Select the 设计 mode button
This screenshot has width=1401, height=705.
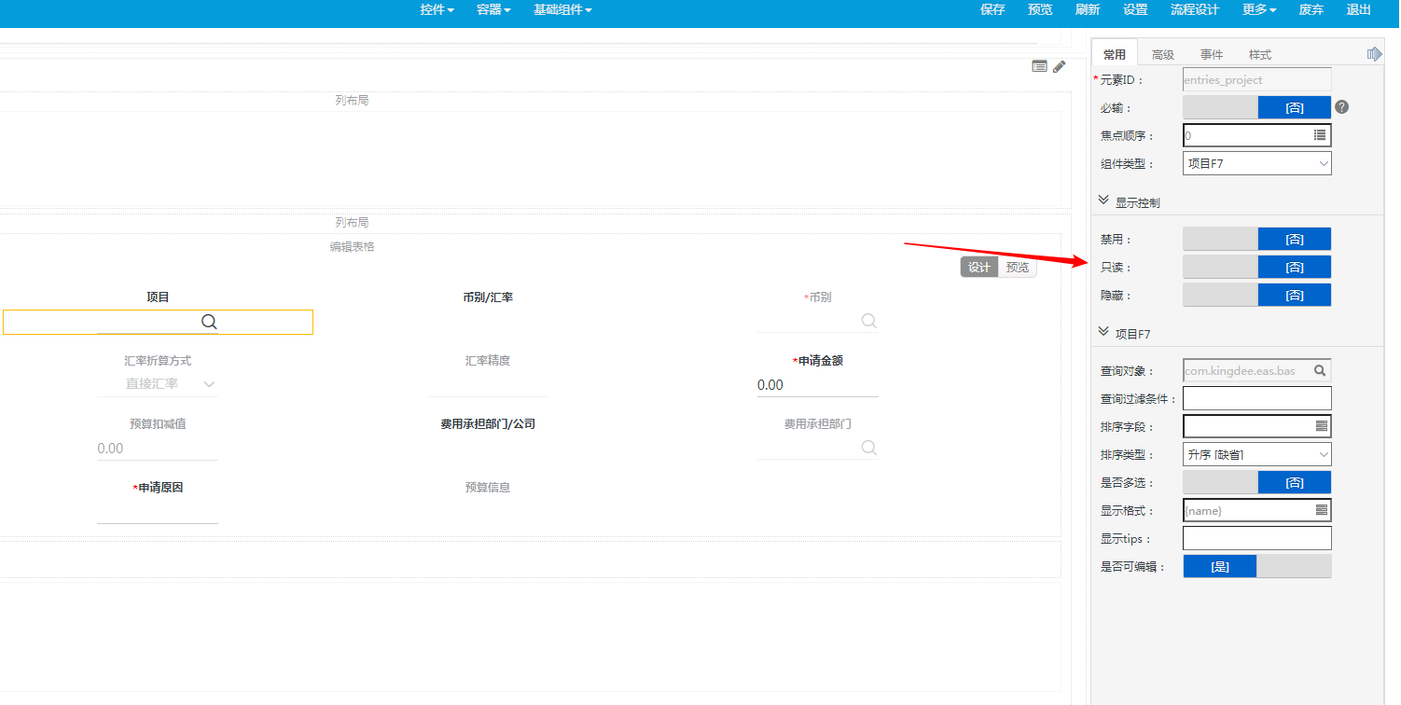(x=979, y=267)
